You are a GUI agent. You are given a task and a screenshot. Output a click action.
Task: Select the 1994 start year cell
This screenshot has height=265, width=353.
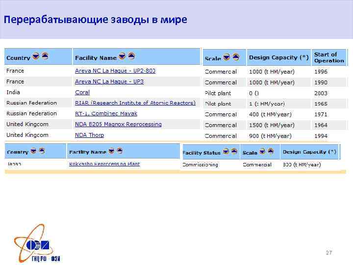321,136
